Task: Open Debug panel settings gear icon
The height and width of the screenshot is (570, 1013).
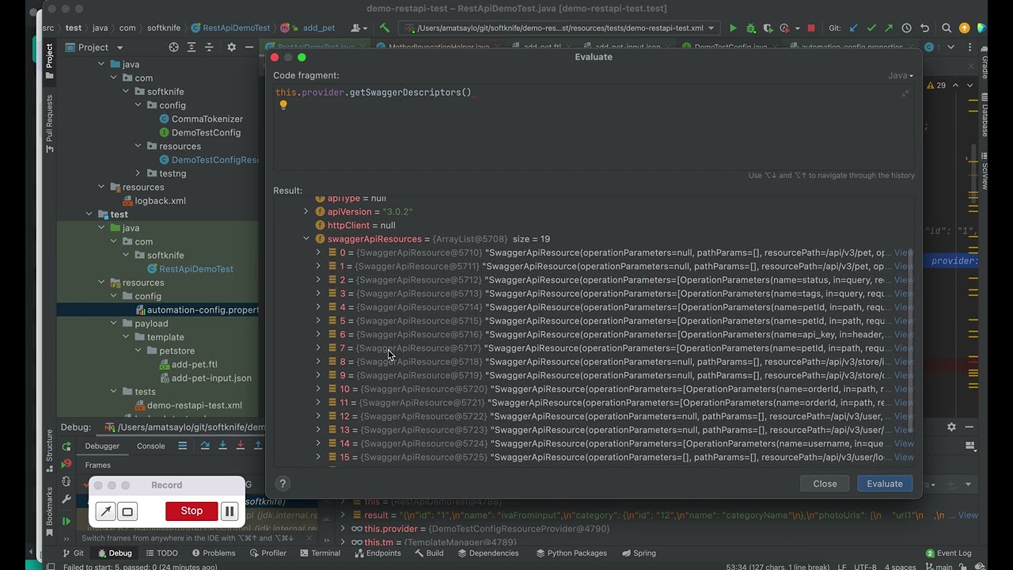Action: (x=951, y=427)
